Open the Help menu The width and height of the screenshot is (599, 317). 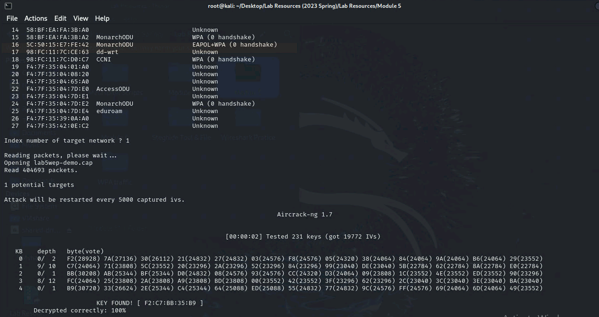[102, 18]
